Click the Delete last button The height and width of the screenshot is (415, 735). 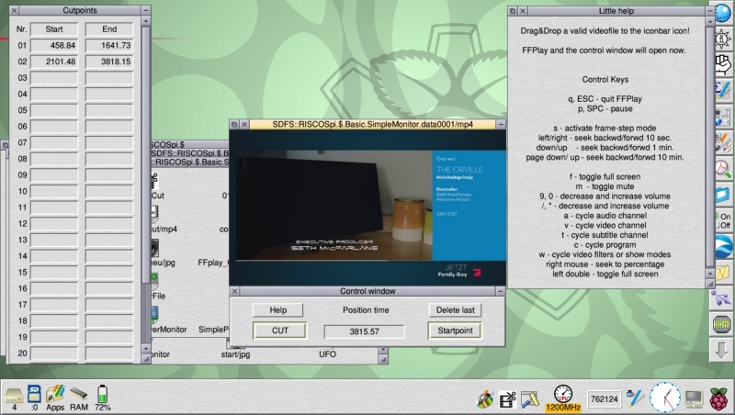coord(455,310)
